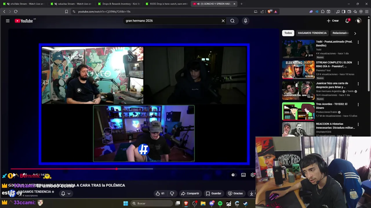Open Brave VPN shield icon
Image resolution: width=371 pixels, height=208 pixels.
point(361,12)
